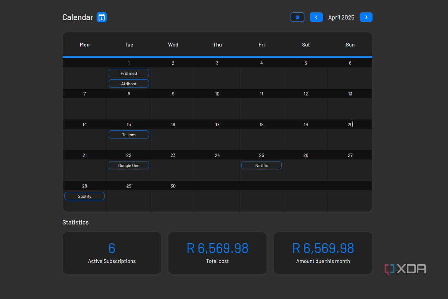Image resolution: width=448 pixels, height=299 pixels.
Task: Click the Calendar heading text
Action: tap(78, 17)
